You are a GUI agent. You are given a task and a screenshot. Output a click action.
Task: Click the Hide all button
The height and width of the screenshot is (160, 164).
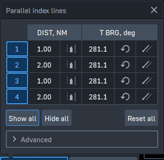(x=57, y=118)
